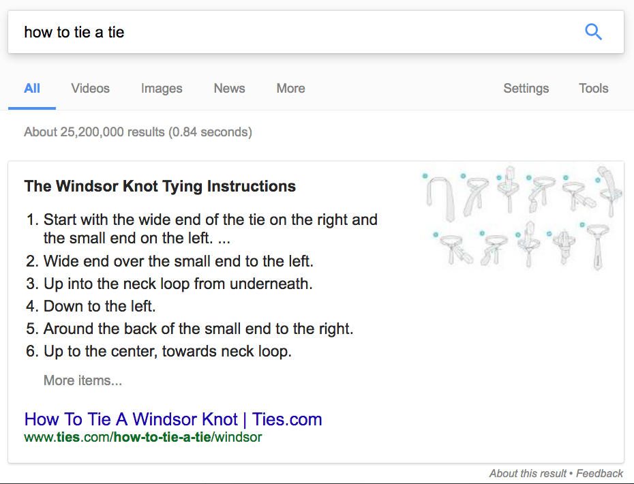Click step 3 "Up into the neck loop"
Viewport: 634px width, 484px height.
coord(178,284)
